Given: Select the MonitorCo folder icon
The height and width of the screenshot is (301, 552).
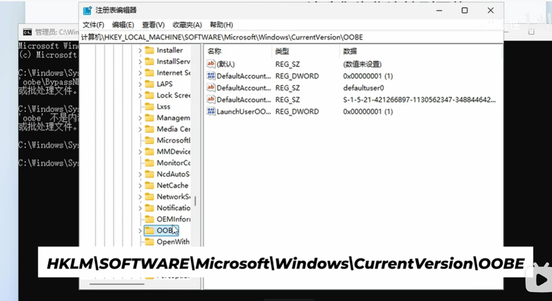Looking at the screenshot, I should click(x=149, y=163).
